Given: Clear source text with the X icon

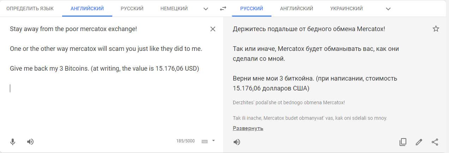Looking at the screenshot, I should point(213,29).
